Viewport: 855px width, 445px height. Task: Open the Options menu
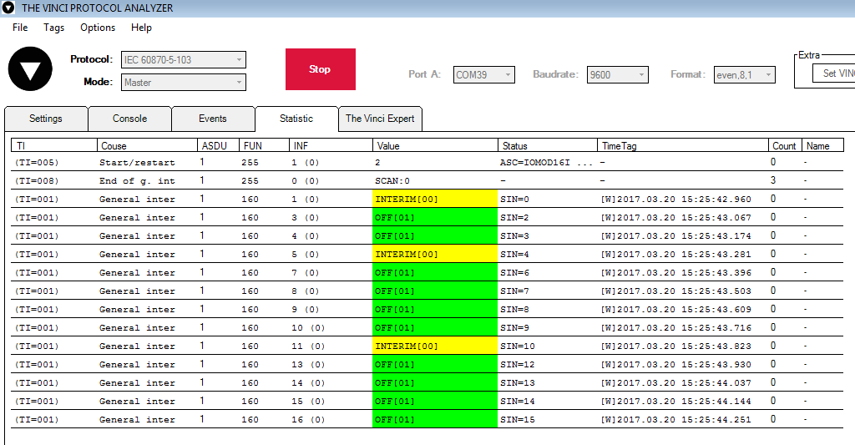[x=98, y=28]
